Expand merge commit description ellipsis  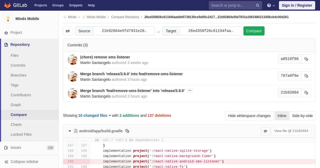tap(190, 90)
